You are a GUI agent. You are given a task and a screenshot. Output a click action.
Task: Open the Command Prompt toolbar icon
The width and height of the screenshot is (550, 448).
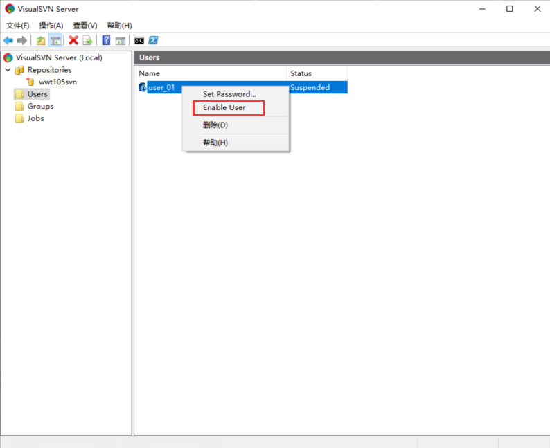(x=139, y=40)
